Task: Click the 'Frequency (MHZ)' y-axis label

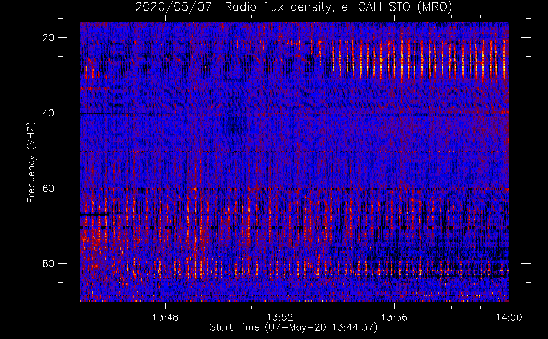Action: click(x=31, y=163)
